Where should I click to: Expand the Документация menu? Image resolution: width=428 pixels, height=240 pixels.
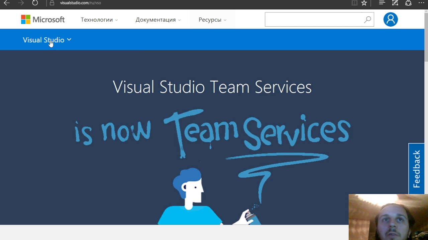tap(158, 20)
